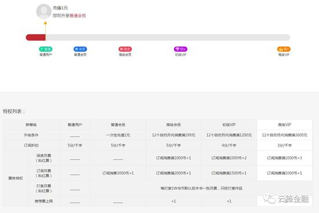This screenshot has height=213, width=319.
Task: Click the 票务特权 group label
Action: [16, 178]
